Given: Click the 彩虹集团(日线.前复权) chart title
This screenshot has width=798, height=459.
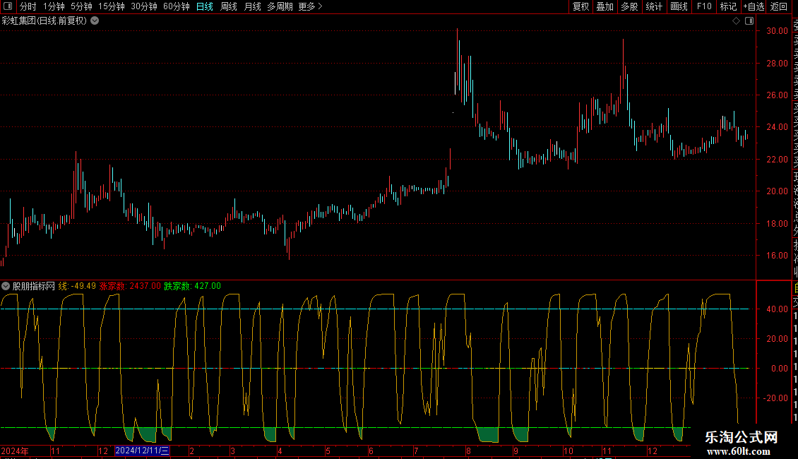Looking at the screenshot, I should tap(44, 21).
